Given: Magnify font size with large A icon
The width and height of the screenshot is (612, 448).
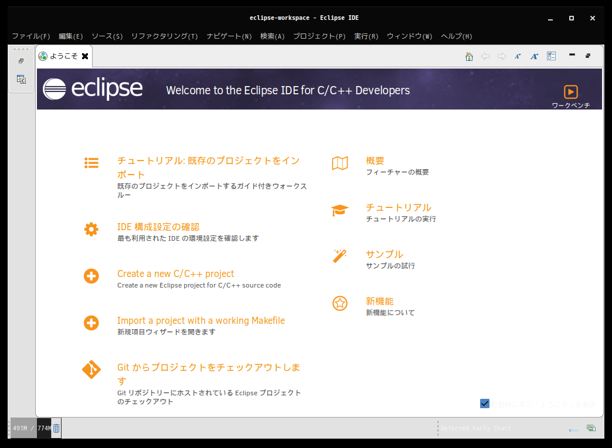Looking at the screenshot, I should (x=535, y=57).
